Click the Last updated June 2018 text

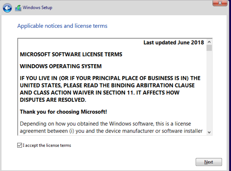[174, 43]
